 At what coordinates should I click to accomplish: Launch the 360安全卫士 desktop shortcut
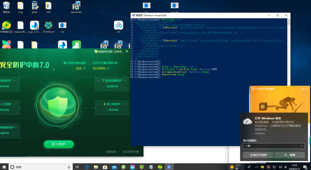[x=6, y=27]
